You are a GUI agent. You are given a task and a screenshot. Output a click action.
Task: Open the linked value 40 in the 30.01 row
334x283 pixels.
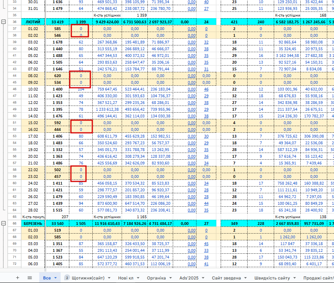[206, 2]
